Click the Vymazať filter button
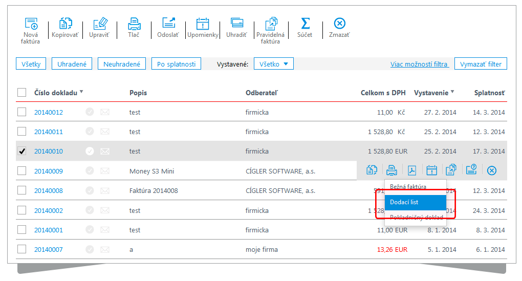Viewport: 522px width, 281px height. (481, 64)
